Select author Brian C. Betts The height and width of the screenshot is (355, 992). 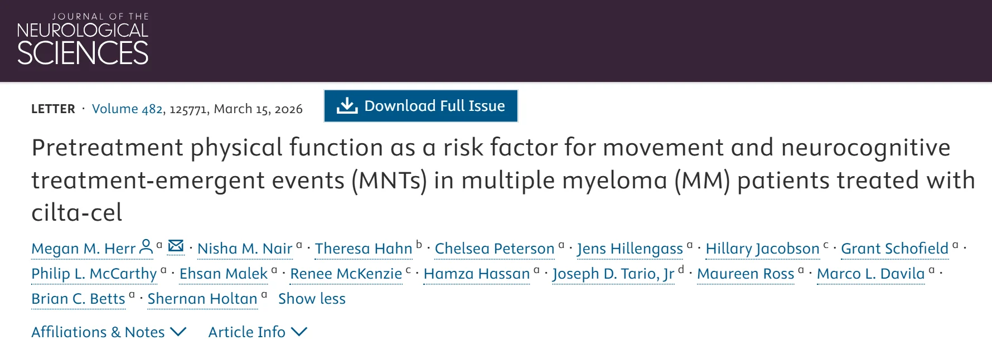pos(78,299)
